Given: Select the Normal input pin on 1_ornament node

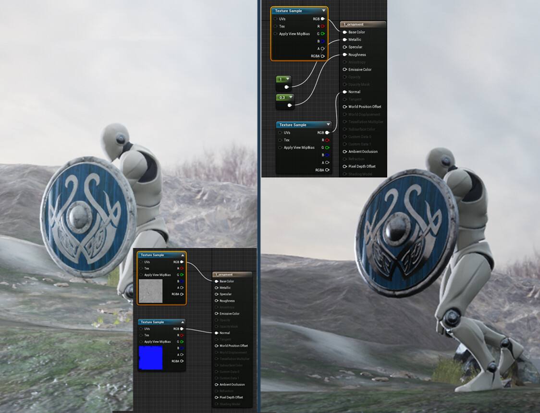Looking at the screenshot, I should point(344,92).
